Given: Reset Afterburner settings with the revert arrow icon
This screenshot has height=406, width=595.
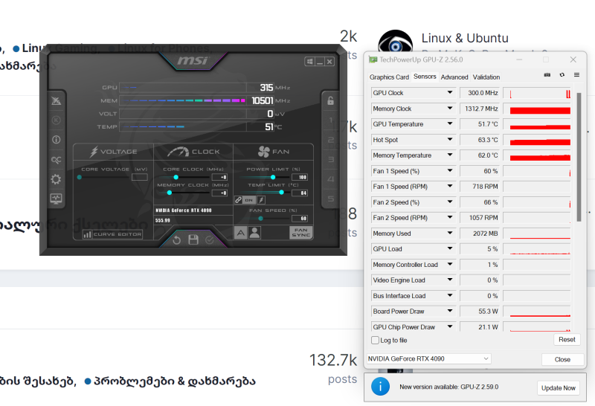Looking at the screenshot, I should point(177,239).
